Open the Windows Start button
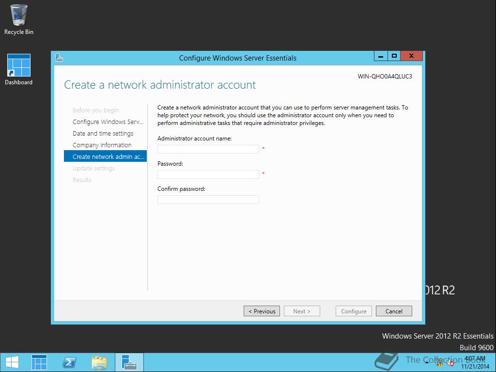Viewport: 496px width, 372px height. 12,362
